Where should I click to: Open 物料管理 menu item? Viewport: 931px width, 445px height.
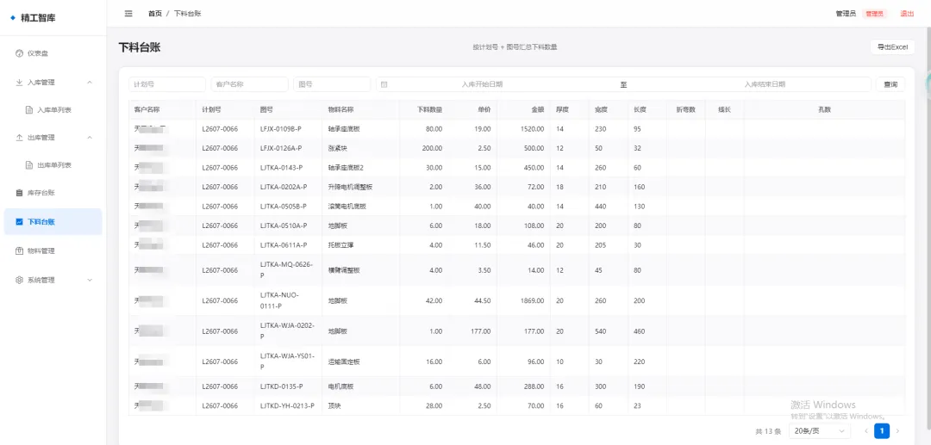(53, 250)
